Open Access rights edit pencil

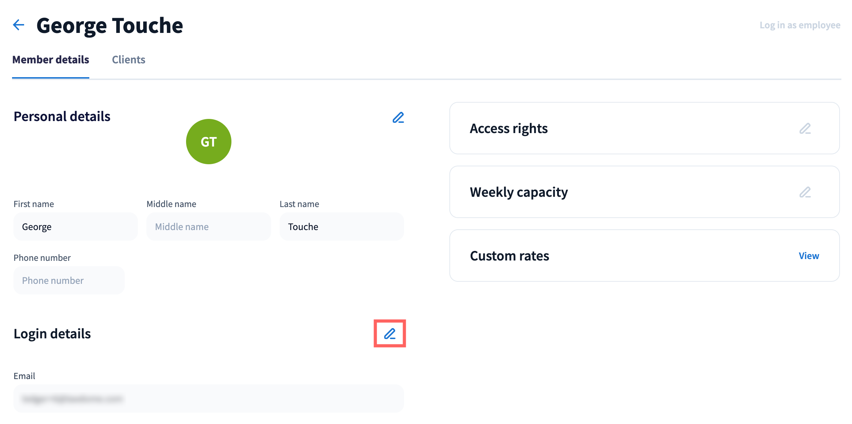coord(805,128)
